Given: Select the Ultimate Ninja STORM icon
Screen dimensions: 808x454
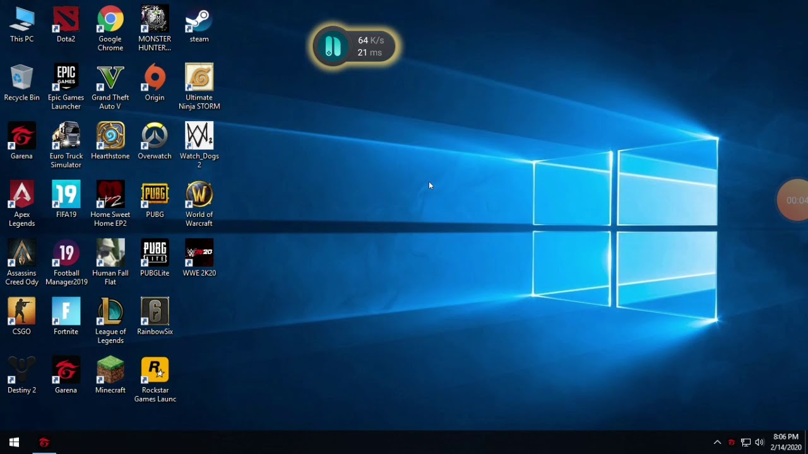Looking at the screenshot, I should tap(199, 88).
